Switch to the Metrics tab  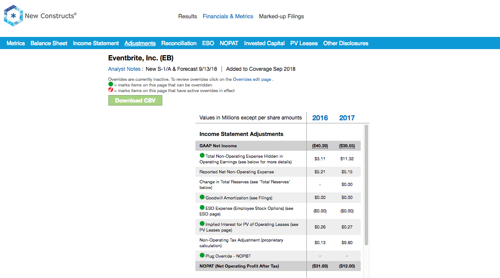coord(16,43)
